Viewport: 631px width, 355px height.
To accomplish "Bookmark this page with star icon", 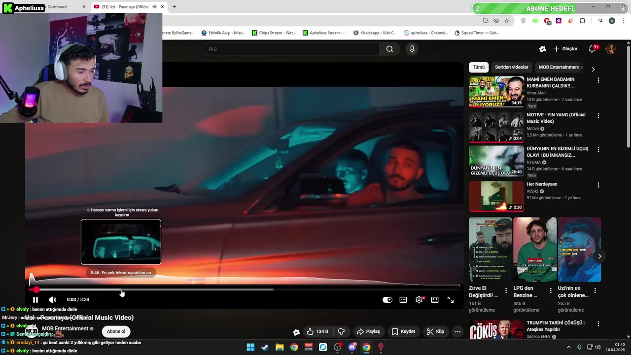I will pyautogui.click(x=507, y=21).
